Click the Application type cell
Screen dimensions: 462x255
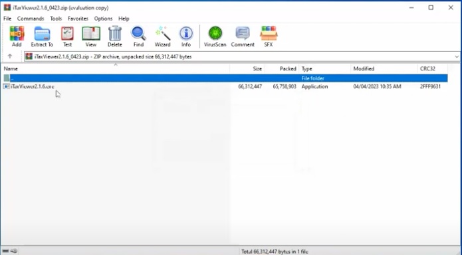pyautogui.click(x=314, y=86)
